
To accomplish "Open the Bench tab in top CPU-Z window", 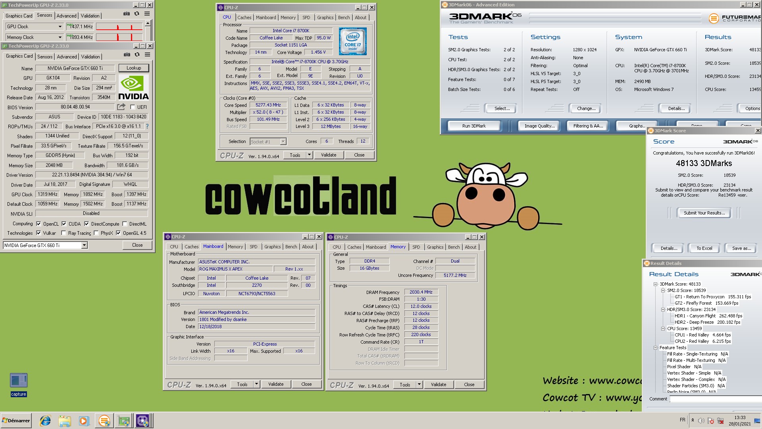I will (x=344, y=17).
